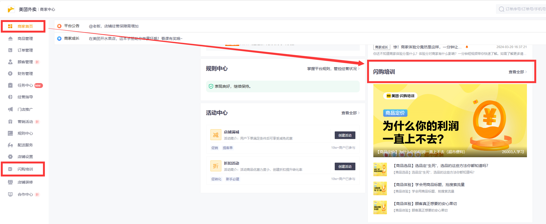
Task: Click the new badge on 任务中心
Action: tap(38, 86)
